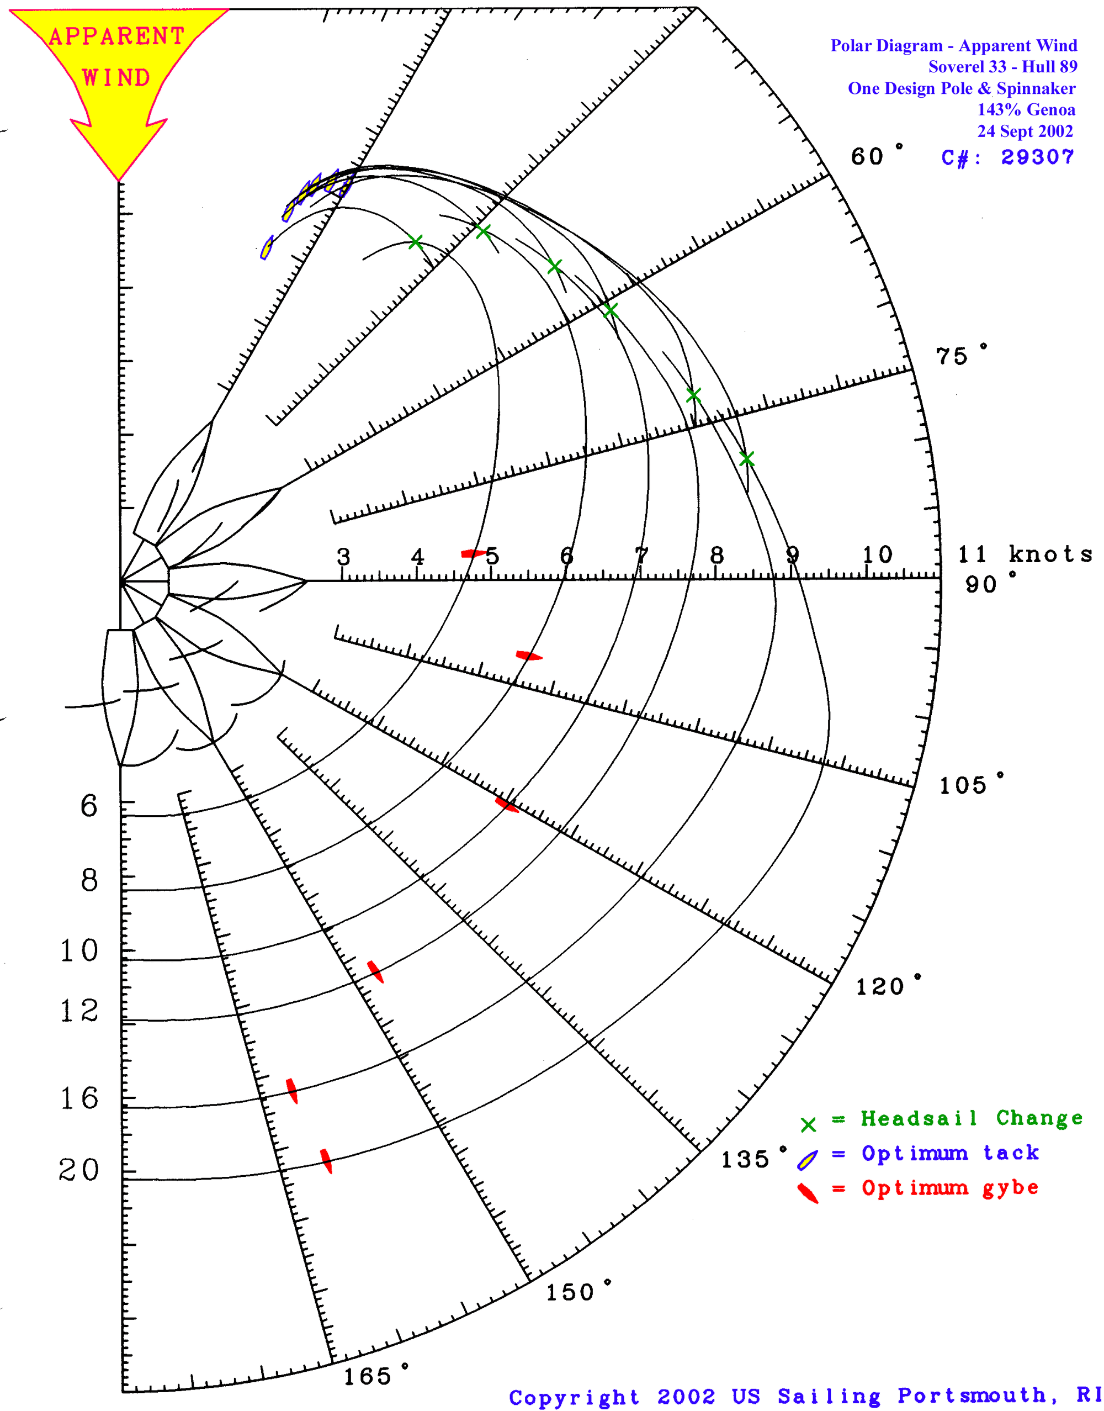Screen dimensions: 1104x1411
Task: Click the green X marker on the 60° axis
Action: click(x=609, y=310)
